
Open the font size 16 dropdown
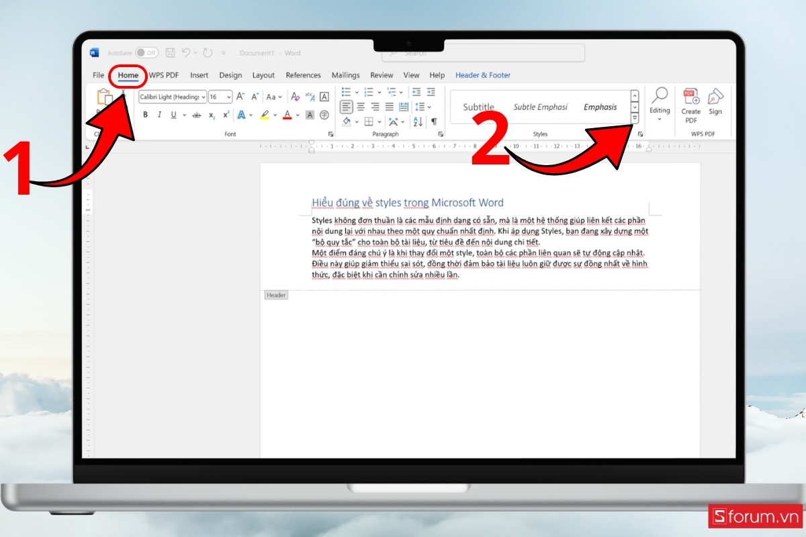(220, 97)
